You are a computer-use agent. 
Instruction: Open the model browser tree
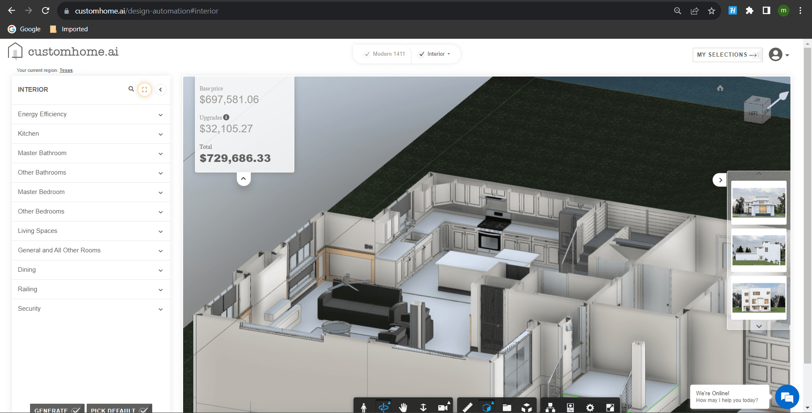550,408
